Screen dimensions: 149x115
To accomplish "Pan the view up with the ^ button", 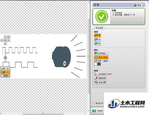I will pos(5,37).
